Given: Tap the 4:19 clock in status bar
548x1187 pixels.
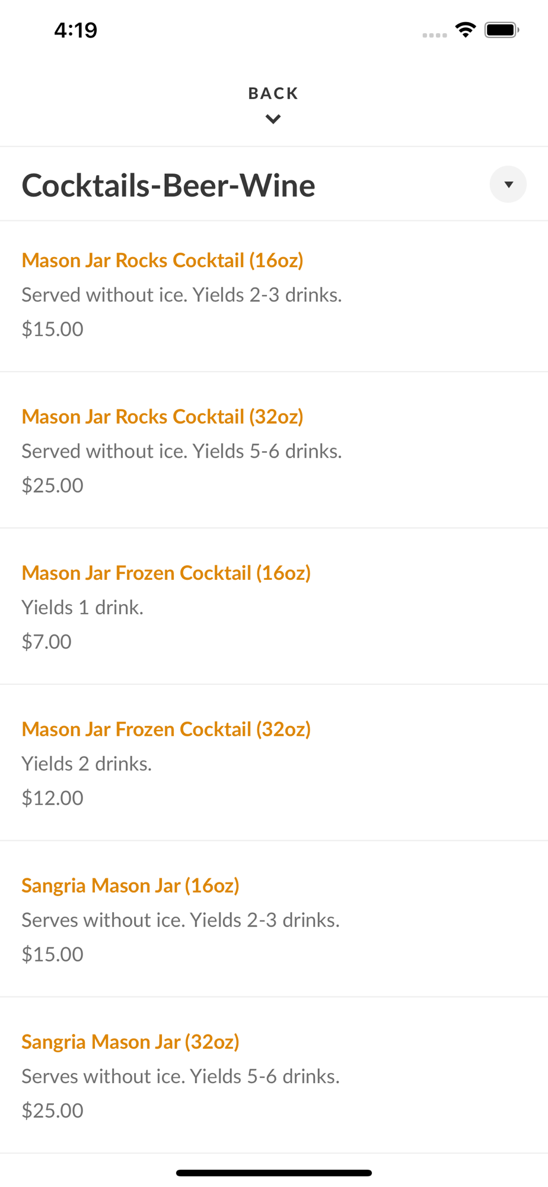Looking at the screenshot, I should pos(75,30).
